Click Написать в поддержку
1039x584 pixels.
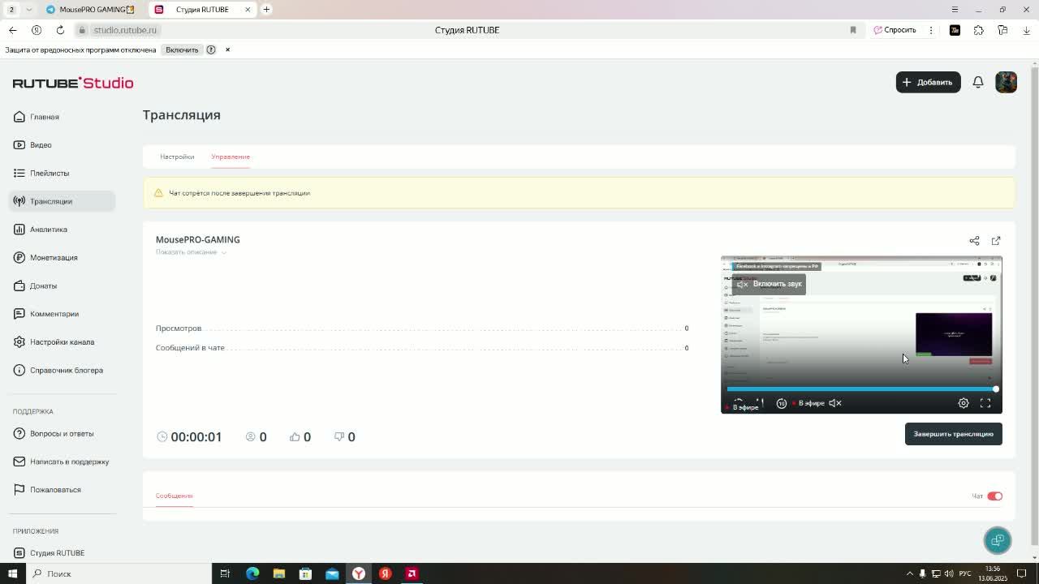click(62, 462)
